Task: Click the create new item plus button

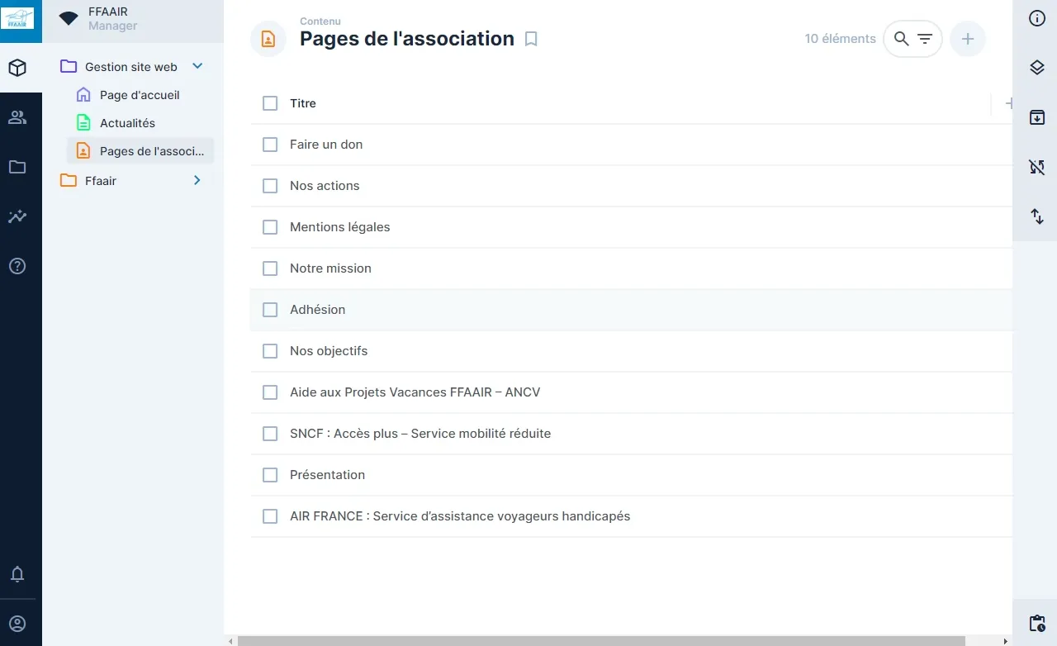Action: tap(967, 39)
